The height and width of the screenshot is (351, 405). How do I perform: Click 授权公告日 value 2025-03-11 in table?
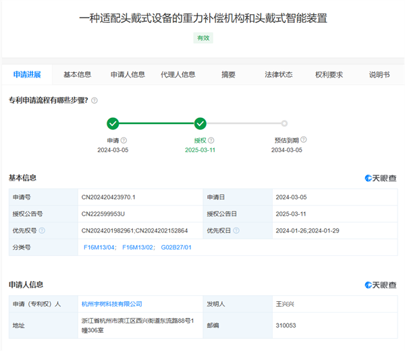[x=291, y=214]
